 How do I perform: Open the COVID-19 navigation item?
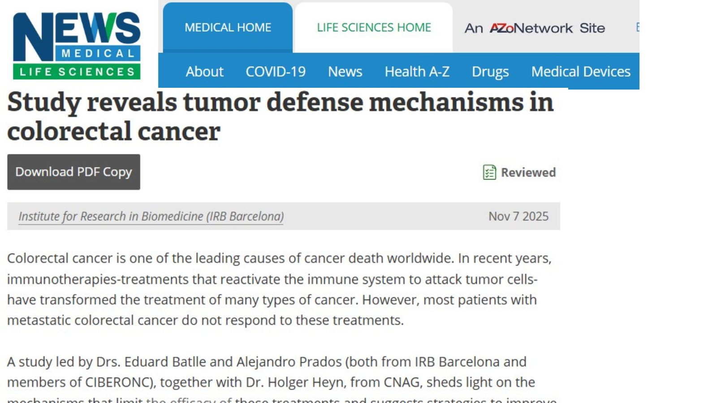coord(276,72)
